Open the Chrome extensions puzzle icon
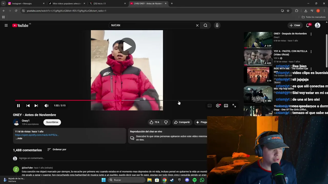The height and width of the screenshot is (184, 328). 297,11
